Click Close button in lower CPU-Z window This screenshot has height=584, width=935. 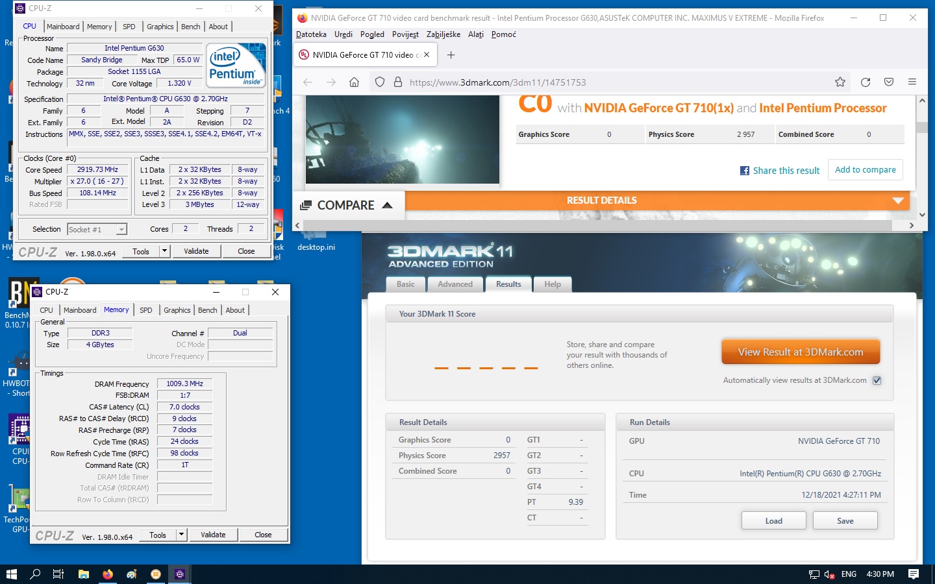pos(263,535)
